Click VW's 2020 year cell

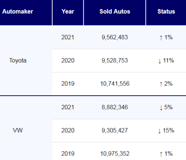tap(68, 130)
